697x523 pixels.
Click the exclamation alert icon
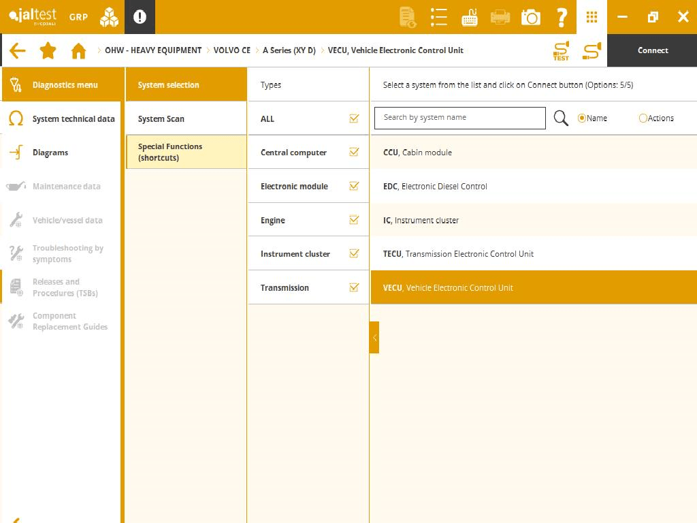(x=140, y=17)
